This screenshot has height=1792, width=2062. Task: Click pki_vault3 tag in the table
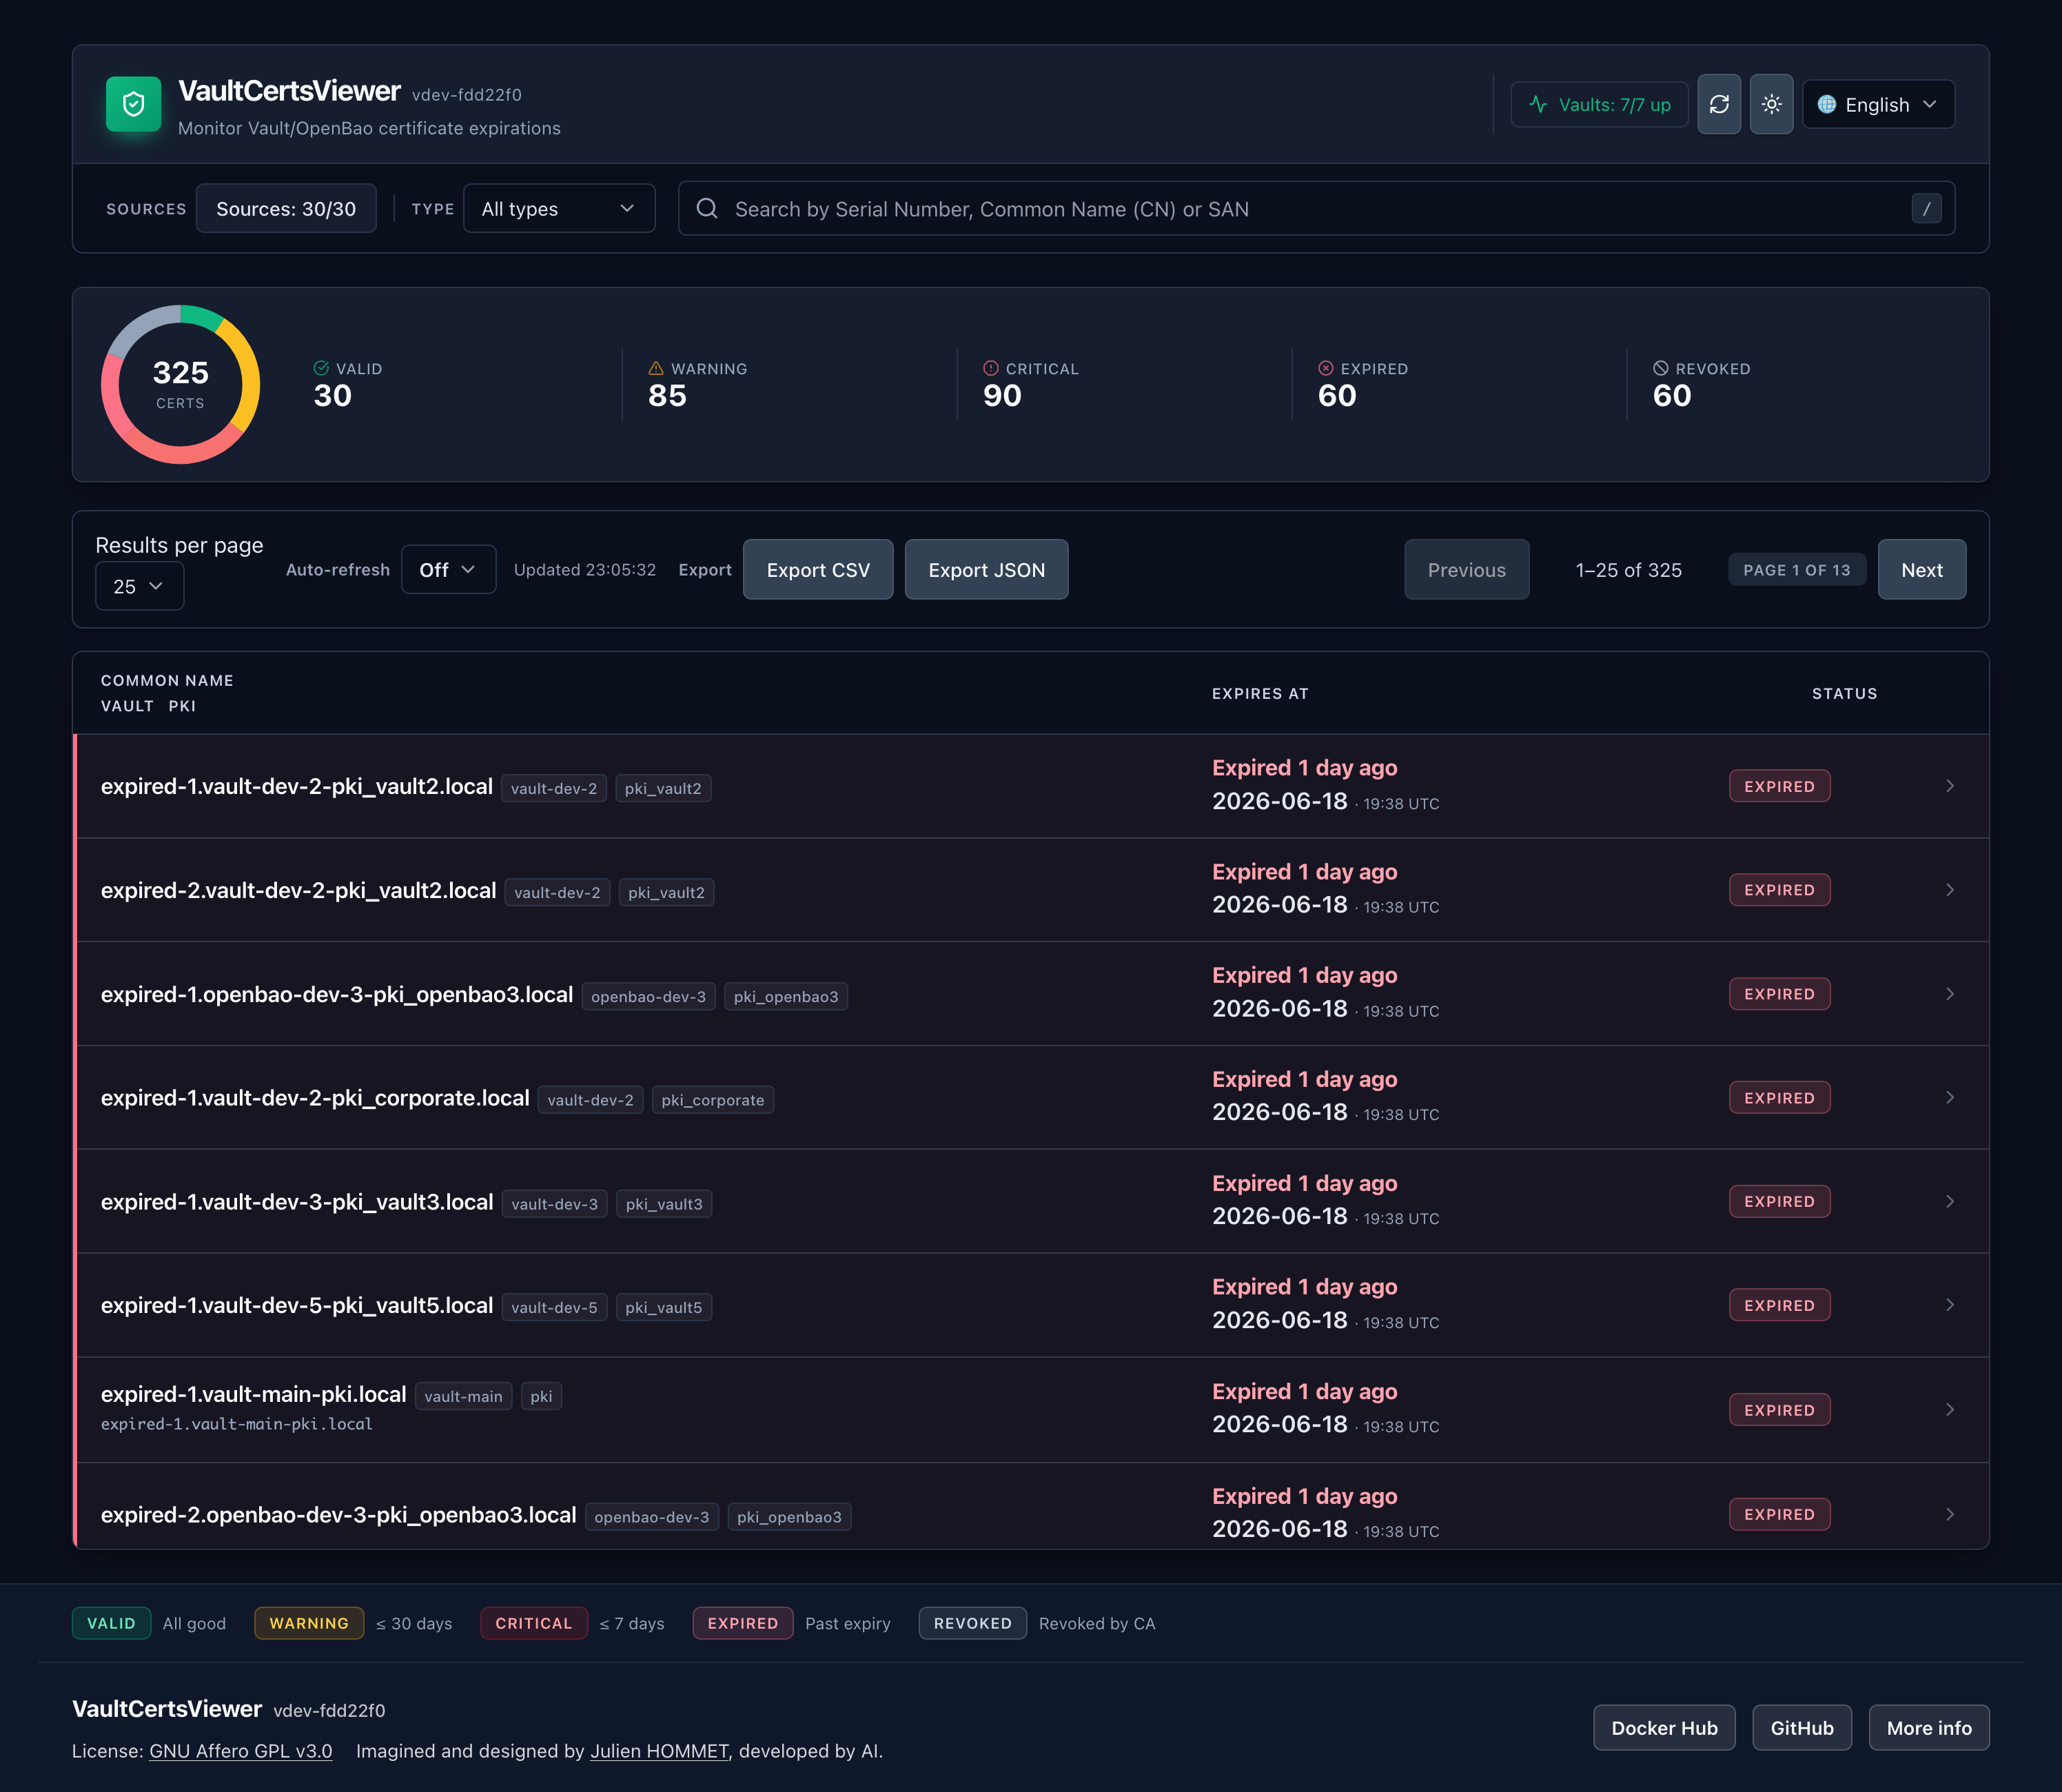[664, 1204]
